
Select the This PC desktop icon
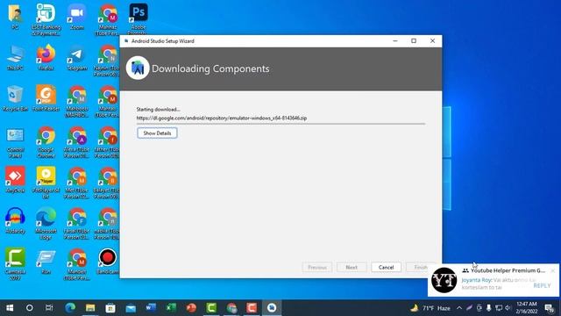pos(15,57)
